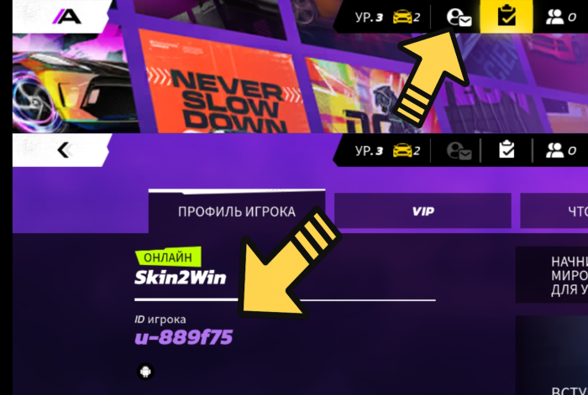Tap the НАЧНИ promo panel on right
The height and width of the screenshot is (395, 588).
coord(552,274)
